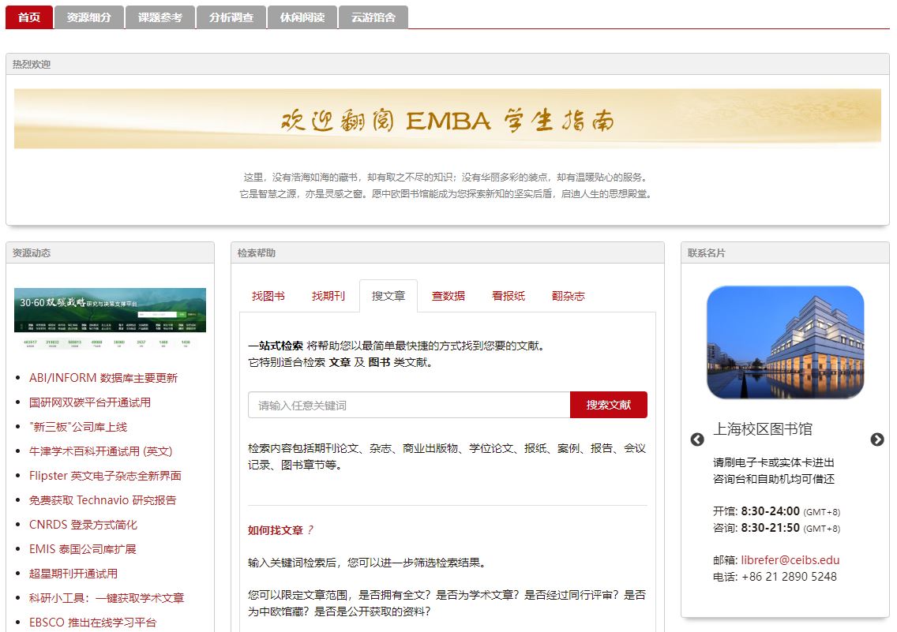The image size is (897, 632).
Task: Switch to the 资源细分 tab
Action: point(88,17)
